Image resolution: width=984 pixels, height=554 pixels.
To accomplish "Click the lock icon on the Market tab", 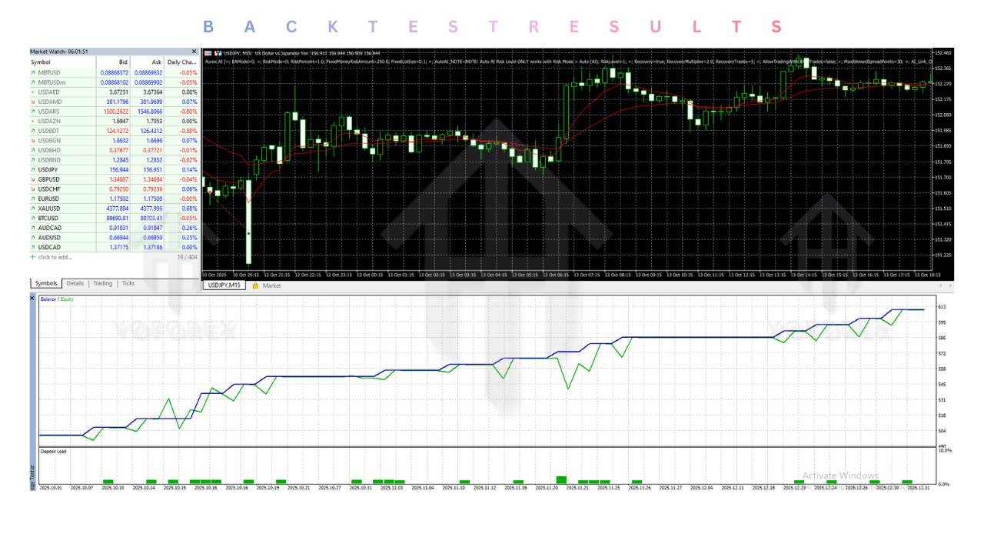I will (x=254, y=285).
